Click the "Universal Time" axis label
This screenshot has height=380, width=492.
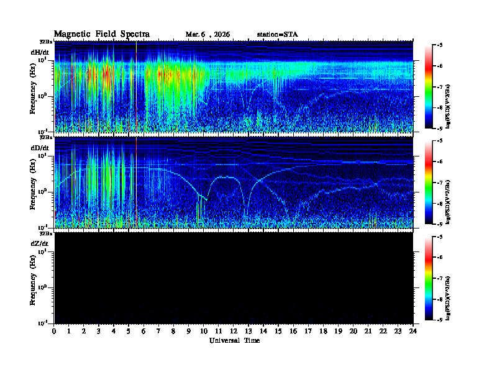pyautogui.click(x=234, y=340)
